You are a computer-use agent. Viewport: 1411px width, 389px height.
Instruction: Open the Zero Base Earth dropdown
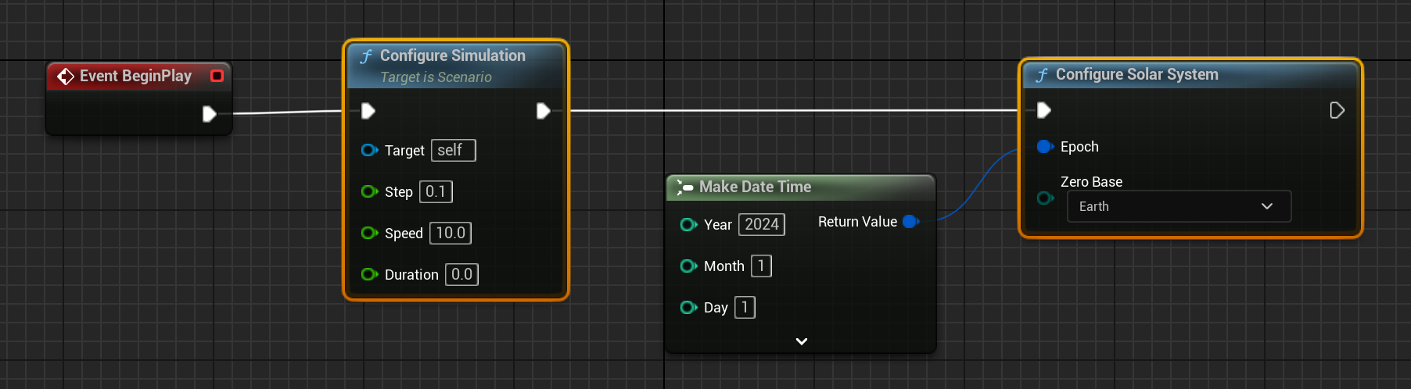coord(1178,206)
